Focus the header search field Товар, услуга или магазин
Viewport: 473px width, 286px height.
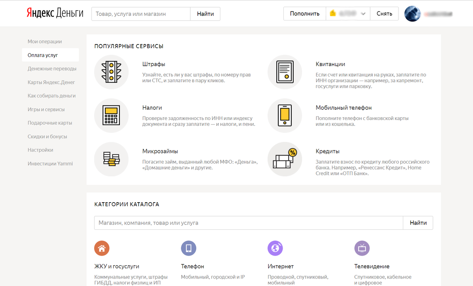pos(141,14)
